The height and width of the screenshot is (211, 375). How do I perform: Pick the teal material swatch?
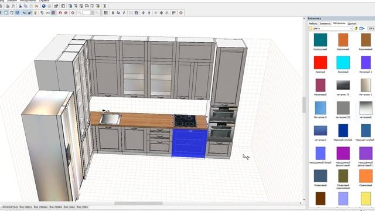click(321, 40)
